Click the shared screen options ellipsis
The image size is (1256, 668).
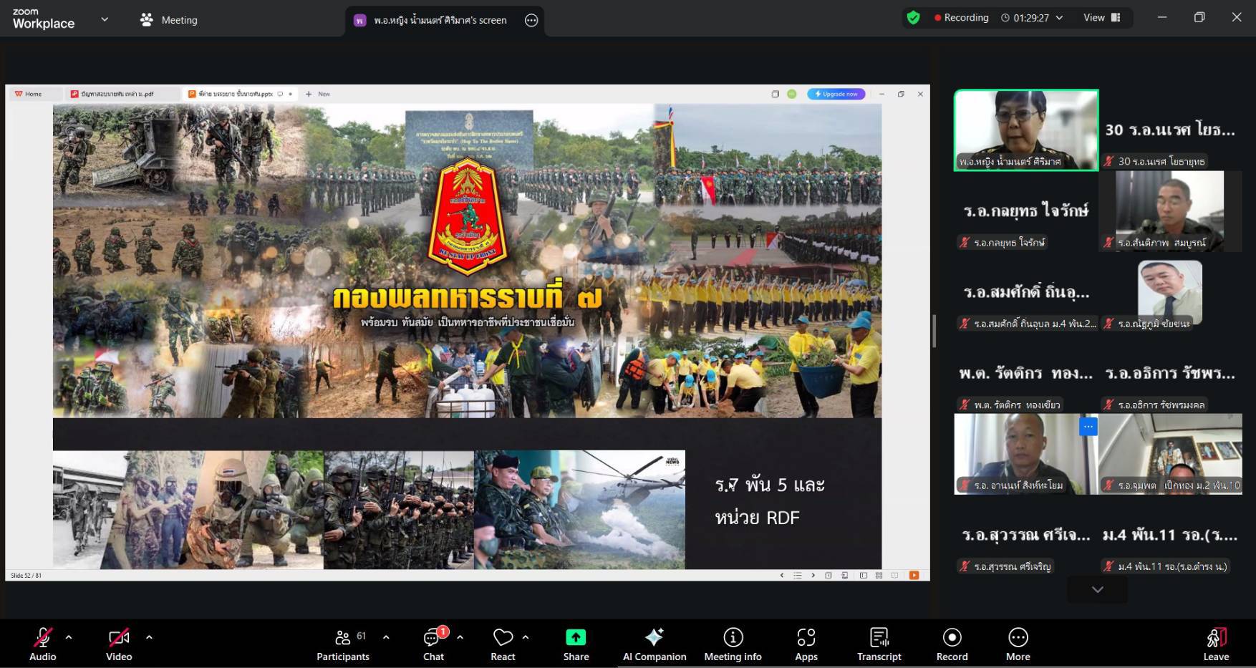pyautogui.click(x=531, y=20)
